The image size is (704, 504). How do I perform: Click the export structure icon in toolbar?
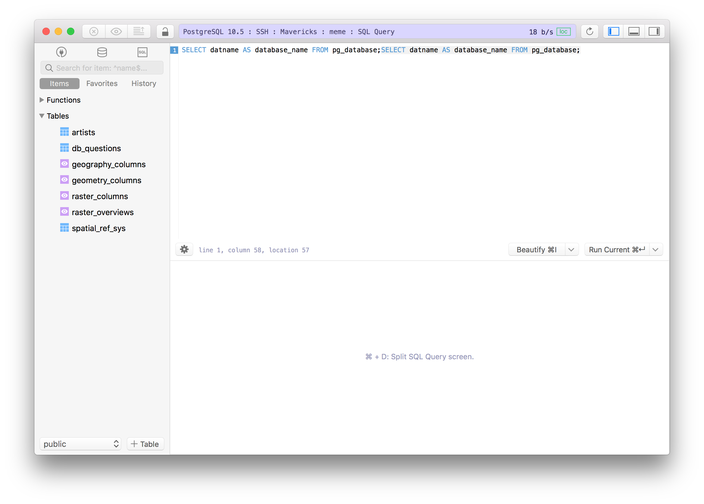click(139, 31)
